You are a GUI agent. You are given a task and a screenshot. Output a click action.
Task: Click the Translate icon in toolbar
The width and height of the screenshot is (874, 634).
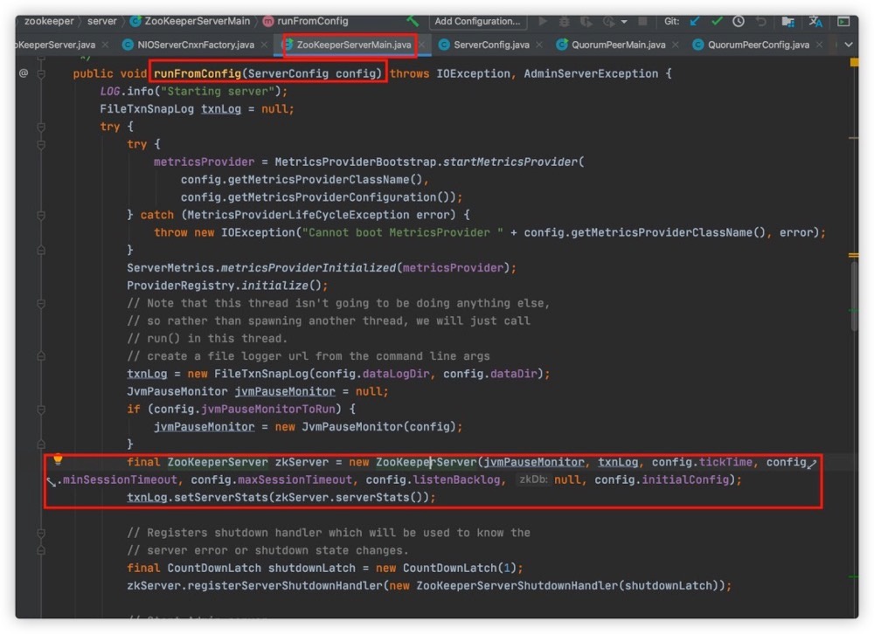click(x=815, y=21)
